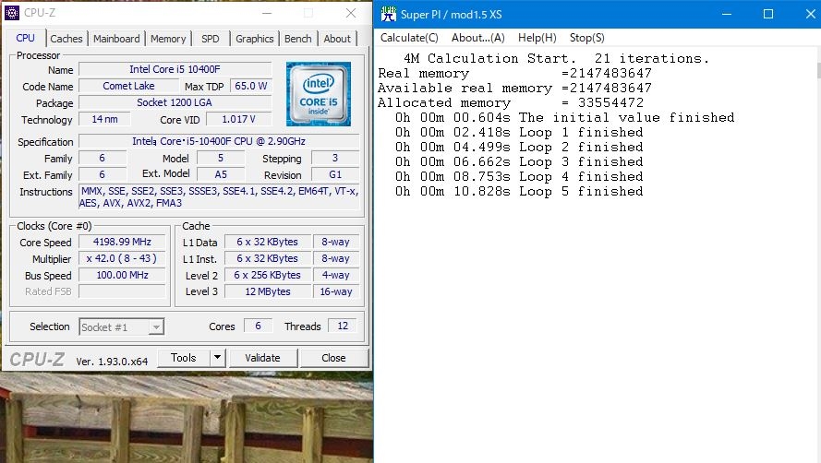Click the Multiplier value x 42.0 ( 8 - 43 )
This screenshot has height=463, width=821.
click(122, 258)
